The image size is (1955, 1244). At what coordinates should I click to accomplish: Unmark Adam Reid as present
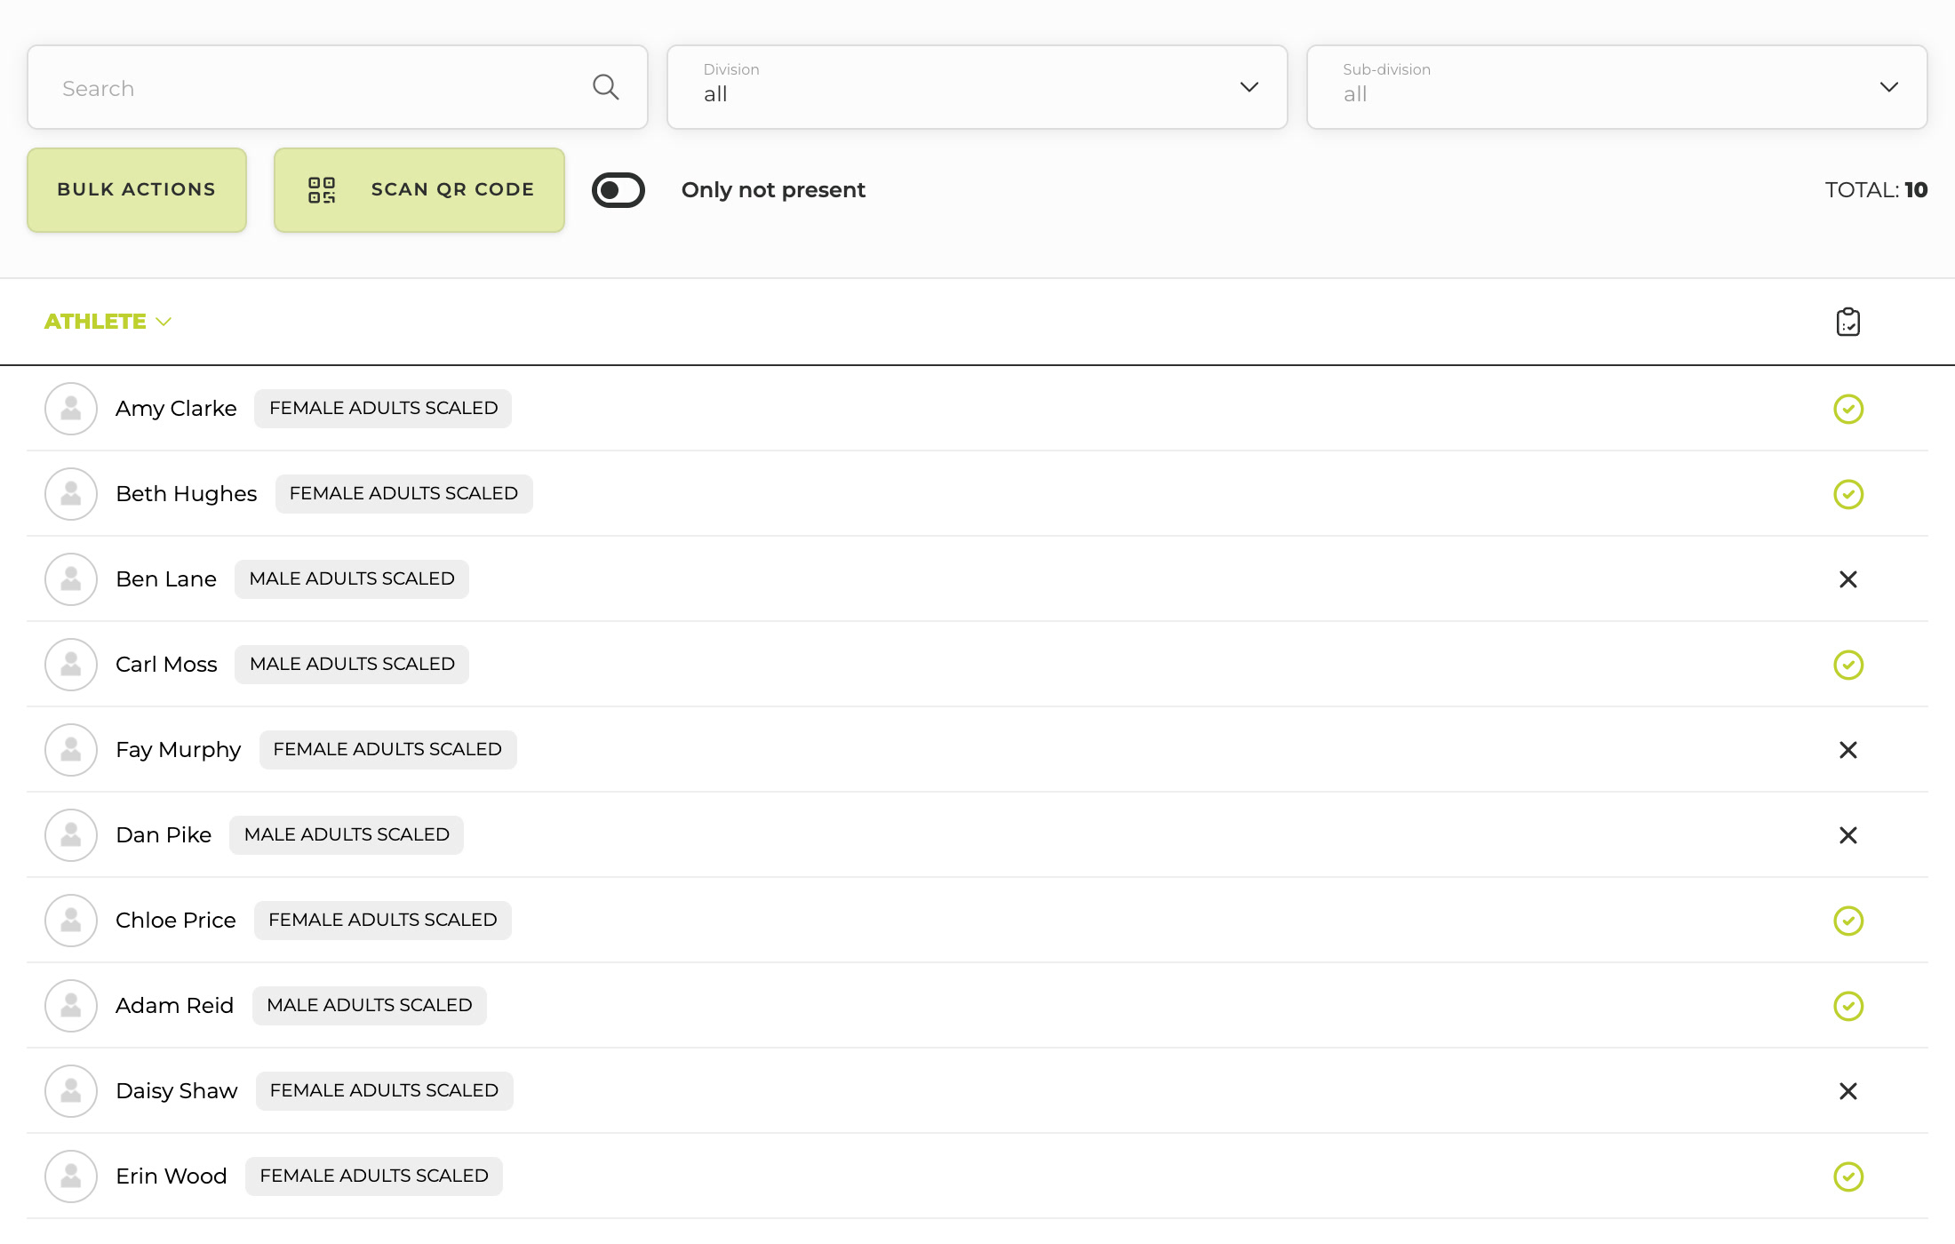click(1848, 1006)
